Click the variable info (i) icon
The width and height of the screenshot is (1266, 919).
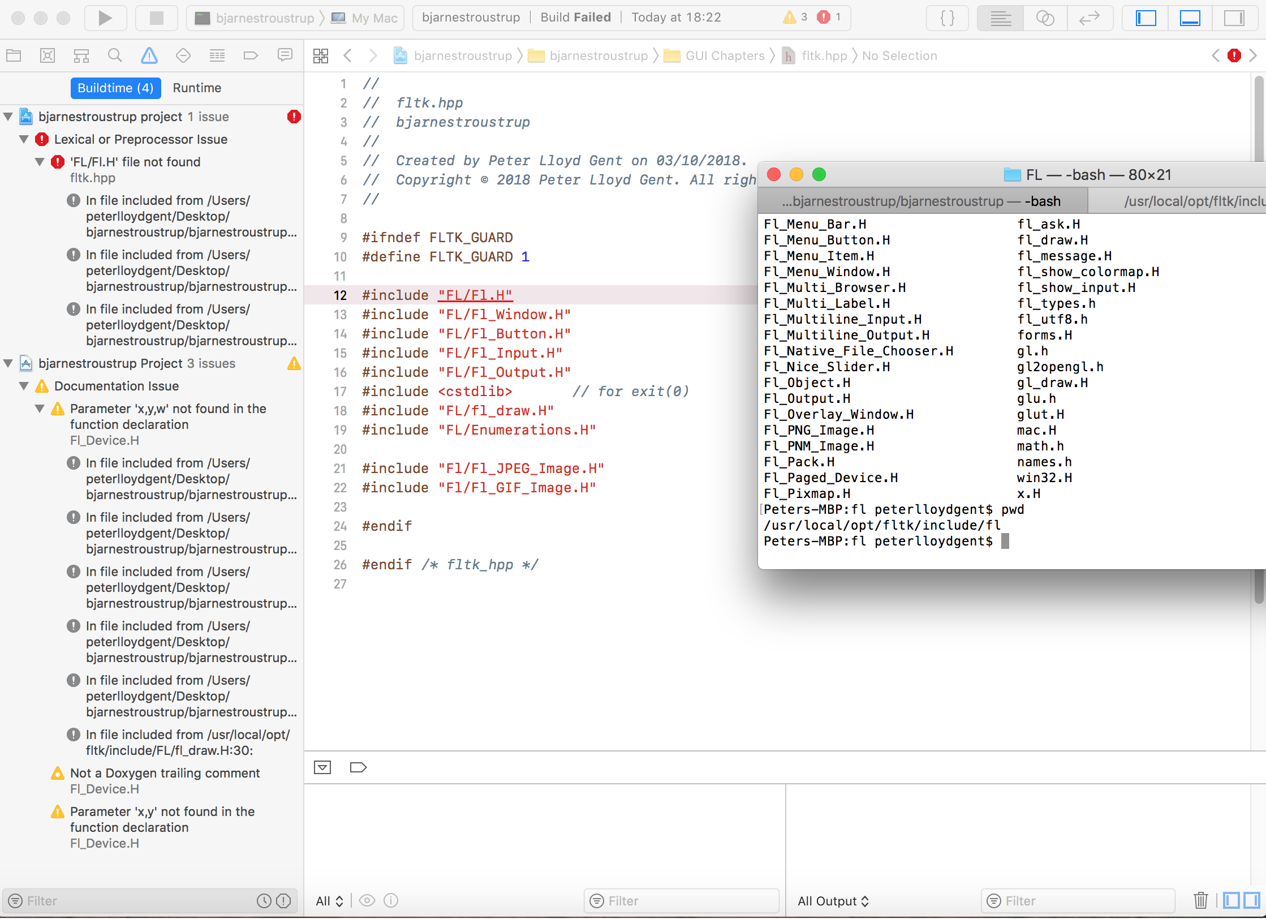(391, 900)
